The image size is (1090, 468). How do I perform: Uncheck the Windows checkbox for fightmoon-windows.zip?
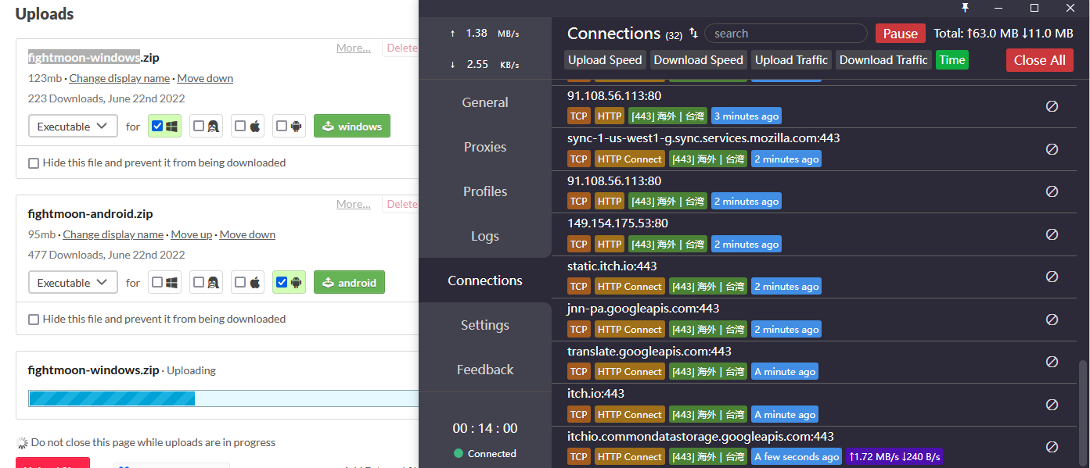point(159,125)
